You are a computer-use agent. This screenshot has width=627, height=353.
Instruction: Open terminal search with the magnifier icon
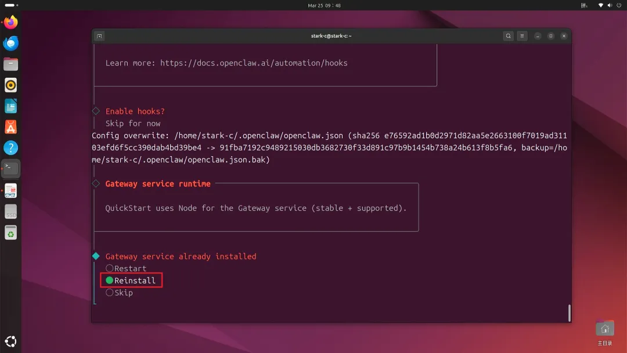pyautogui.click(x=508, y=36)
